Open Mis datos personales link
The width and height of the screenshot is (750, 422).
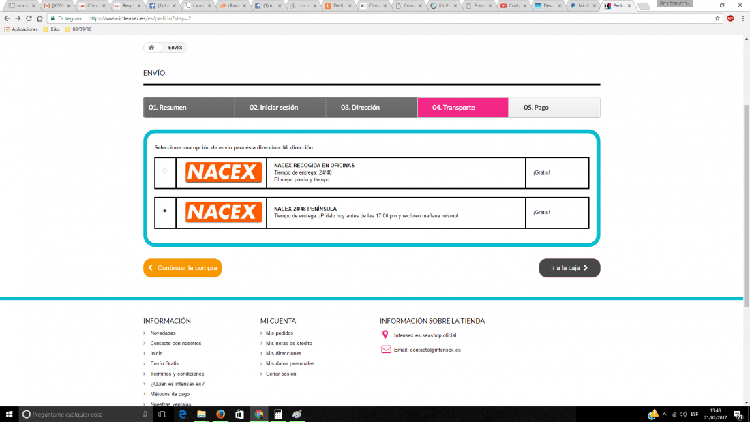(x=290, y=363)
